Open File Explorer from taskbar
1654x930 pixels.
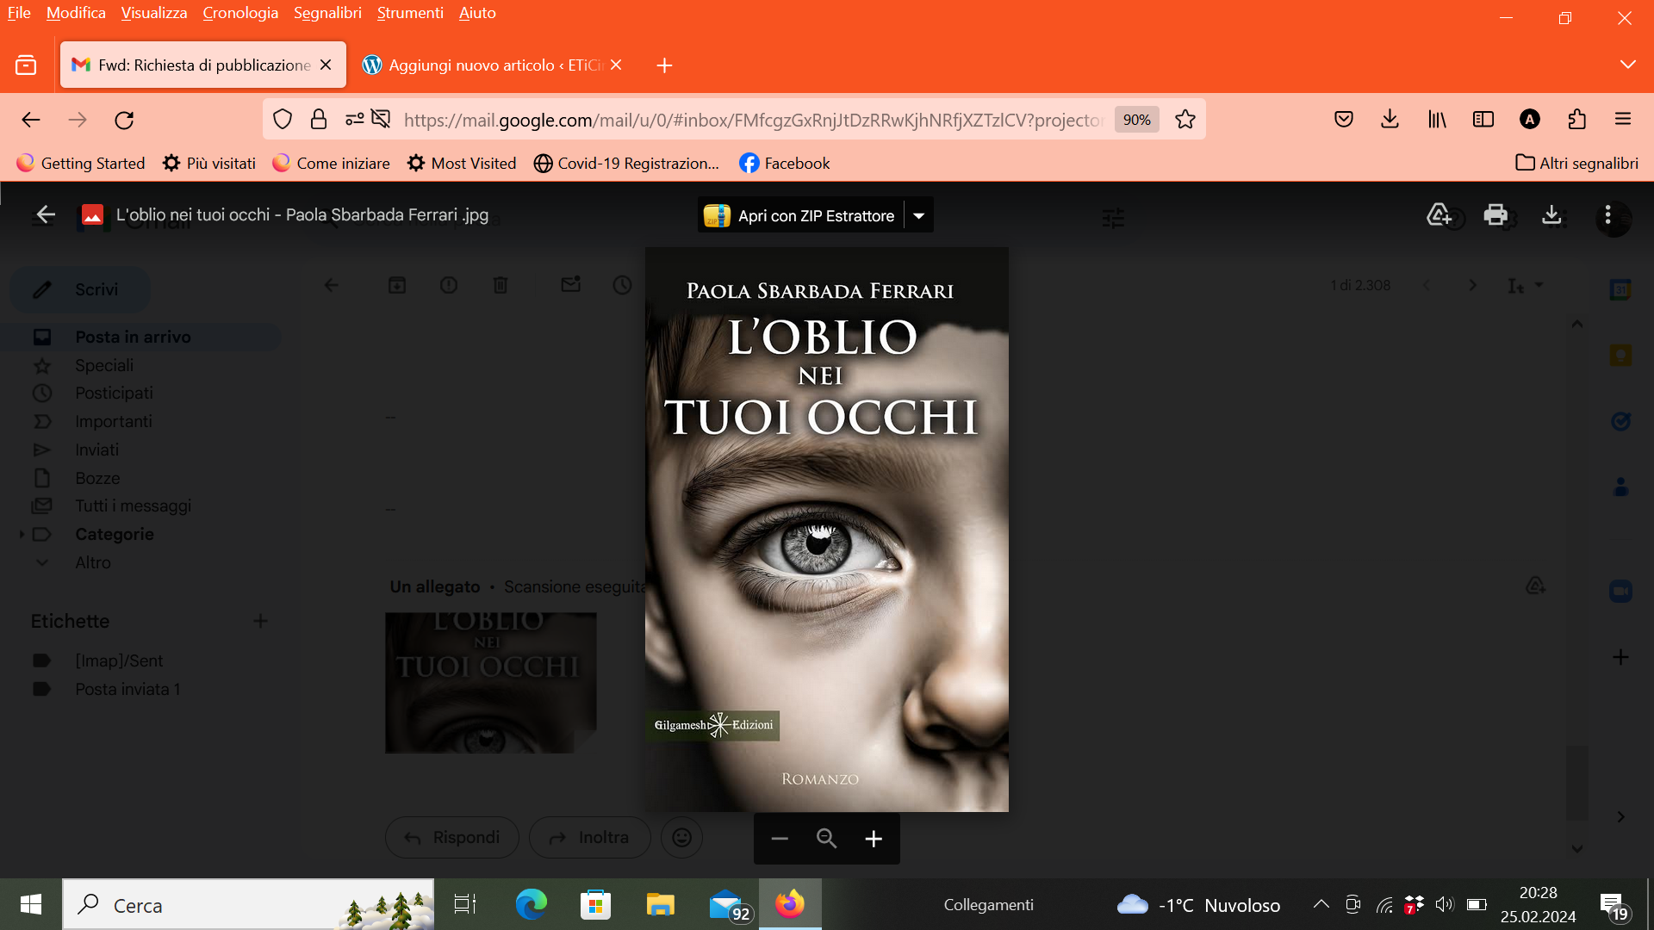tap(660, 904)
